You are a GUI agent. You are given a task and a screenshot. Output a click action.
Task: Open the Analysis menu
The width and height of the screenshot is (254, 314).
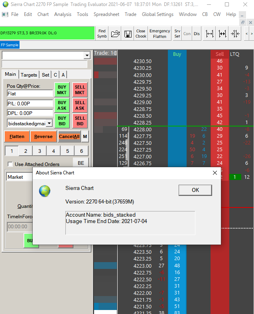63,14
